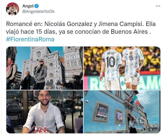
Task: Click the display name Angel
Action: pyautogui.click(x=28, y=6)
